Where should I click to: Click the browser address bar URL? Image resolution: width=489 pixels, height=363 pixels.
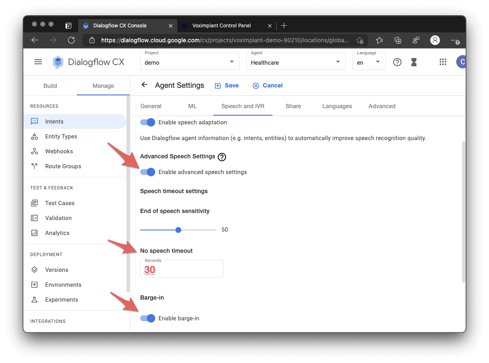[225, 40]
